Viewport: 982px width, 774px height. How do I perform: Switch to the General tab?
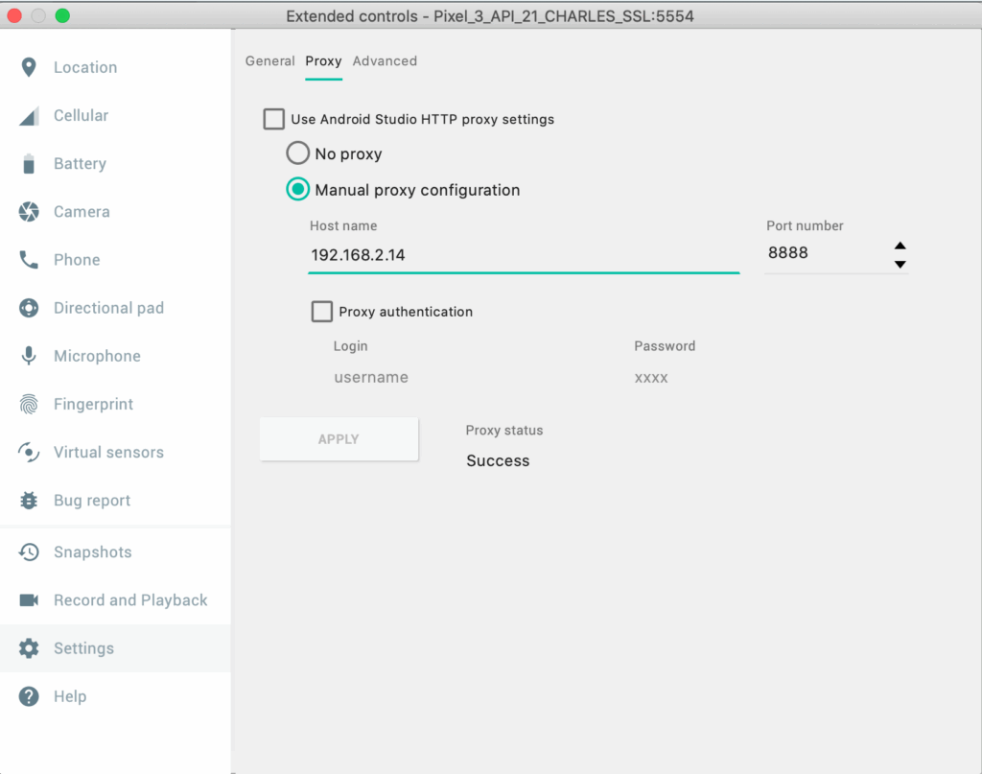pos(269,61)
